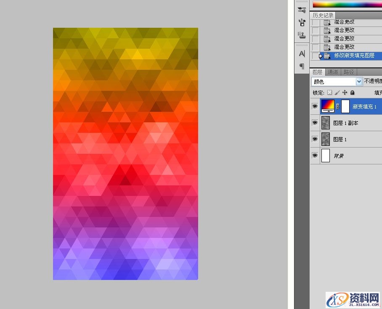The width and height of the screenshot is (382, 309).
Task: Open the Character panel icon
Action: pos(302,54)
